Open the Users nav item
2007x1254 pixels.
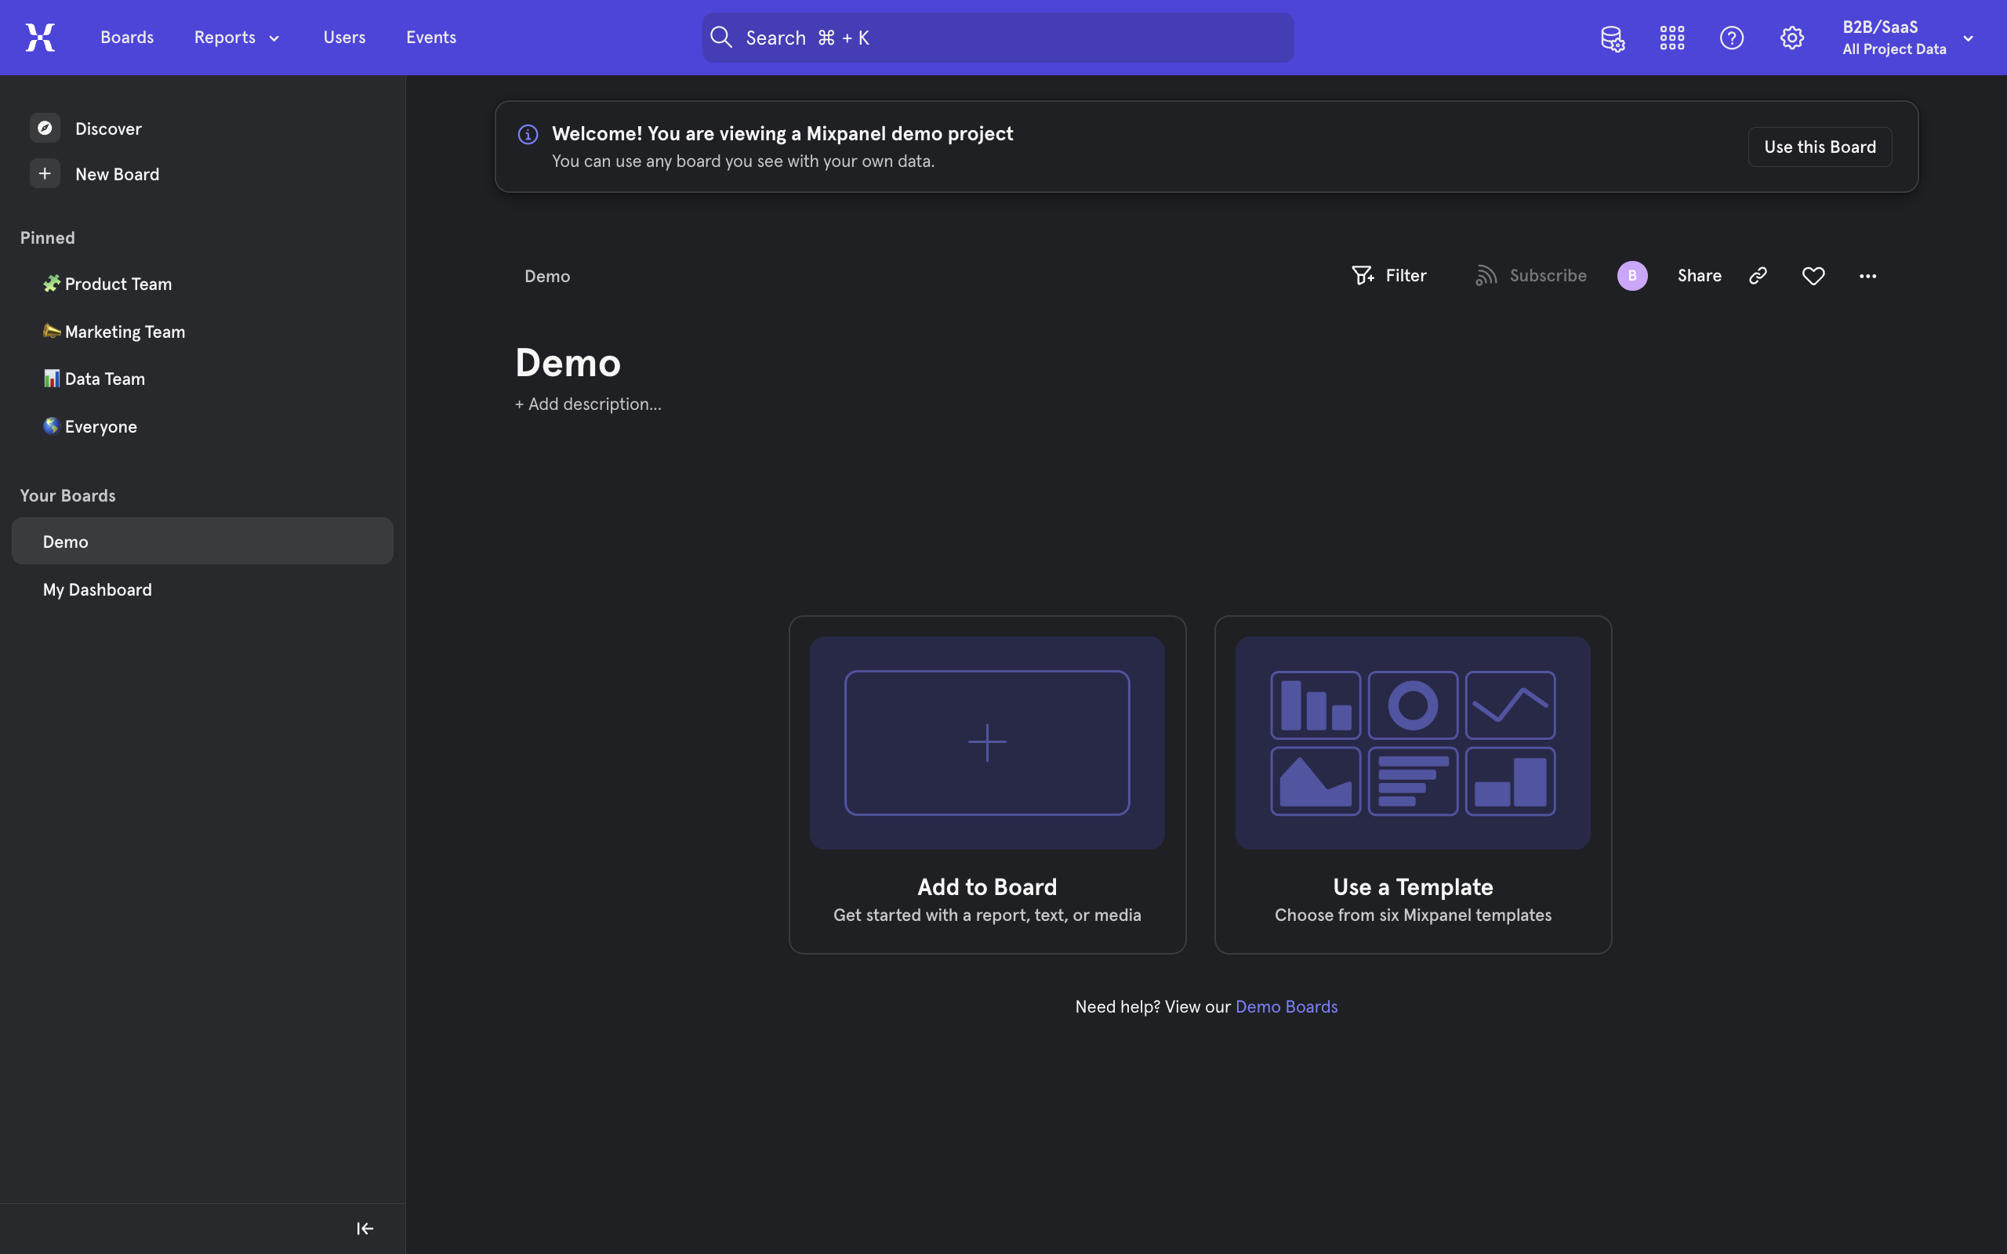(x=344, y=38)
